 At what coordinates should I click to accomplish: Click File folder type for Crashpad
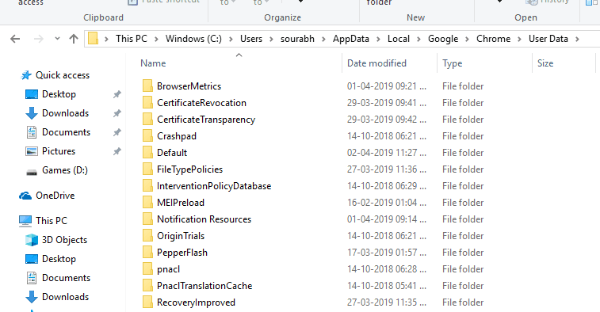[x=463, y=135]
